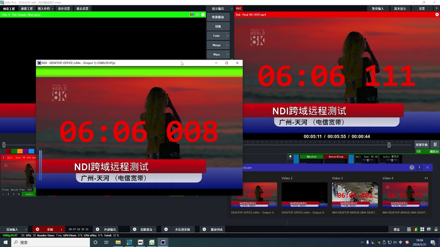Screen dimensions: 440x247
Task: Open output preview settings gear icon
Action: [437, 15]
